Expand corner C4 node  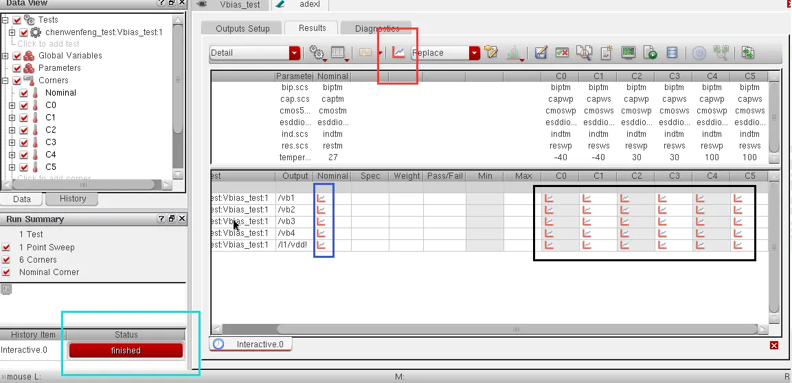point(12,155)
